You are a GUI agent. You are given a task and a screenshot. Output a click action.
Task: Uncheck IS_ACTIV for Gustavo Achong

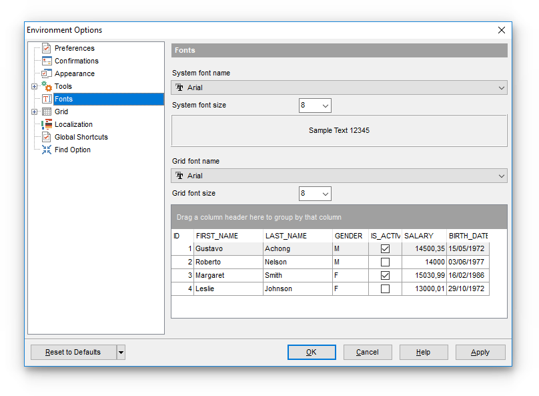coord(385,248)
